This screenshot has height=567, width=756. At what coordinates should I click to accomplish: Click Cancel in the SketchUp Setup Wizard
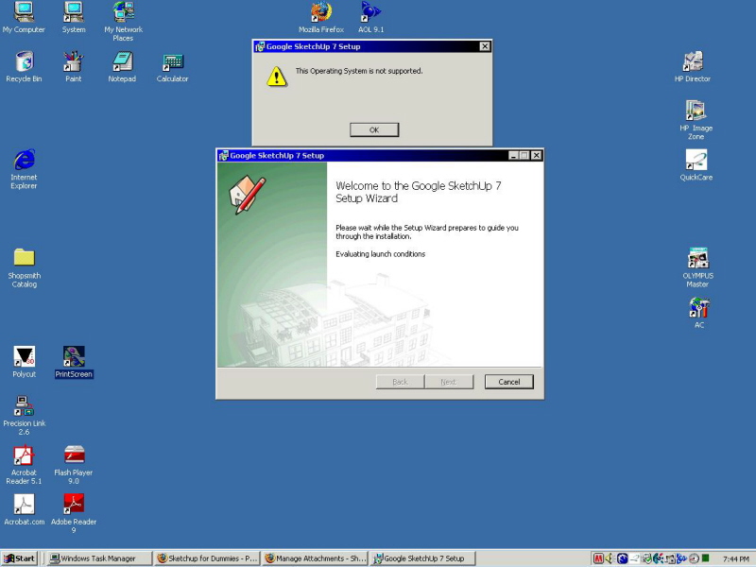pyautogui.click(x=508, y=382)
